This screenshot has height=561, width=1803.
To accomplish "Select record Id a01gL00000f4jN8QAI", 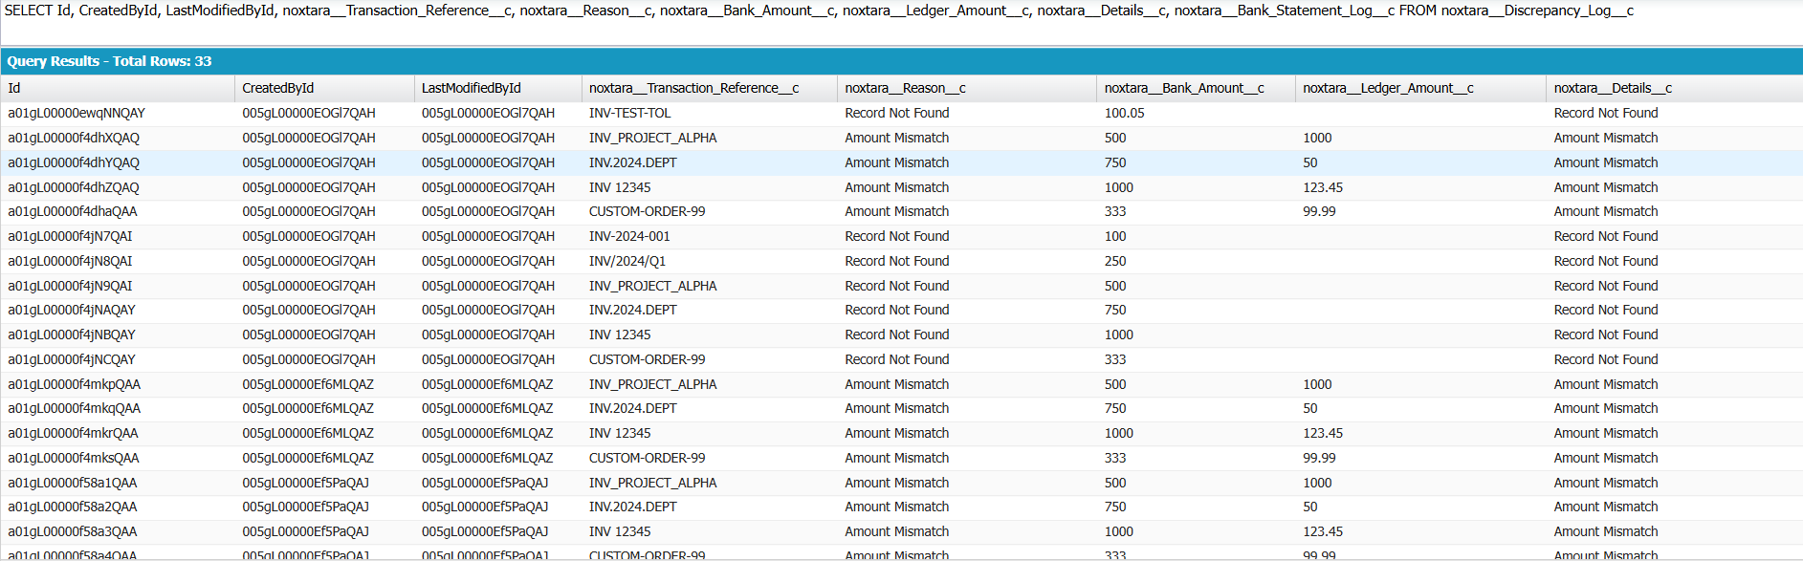I will (x=70, y=261).
